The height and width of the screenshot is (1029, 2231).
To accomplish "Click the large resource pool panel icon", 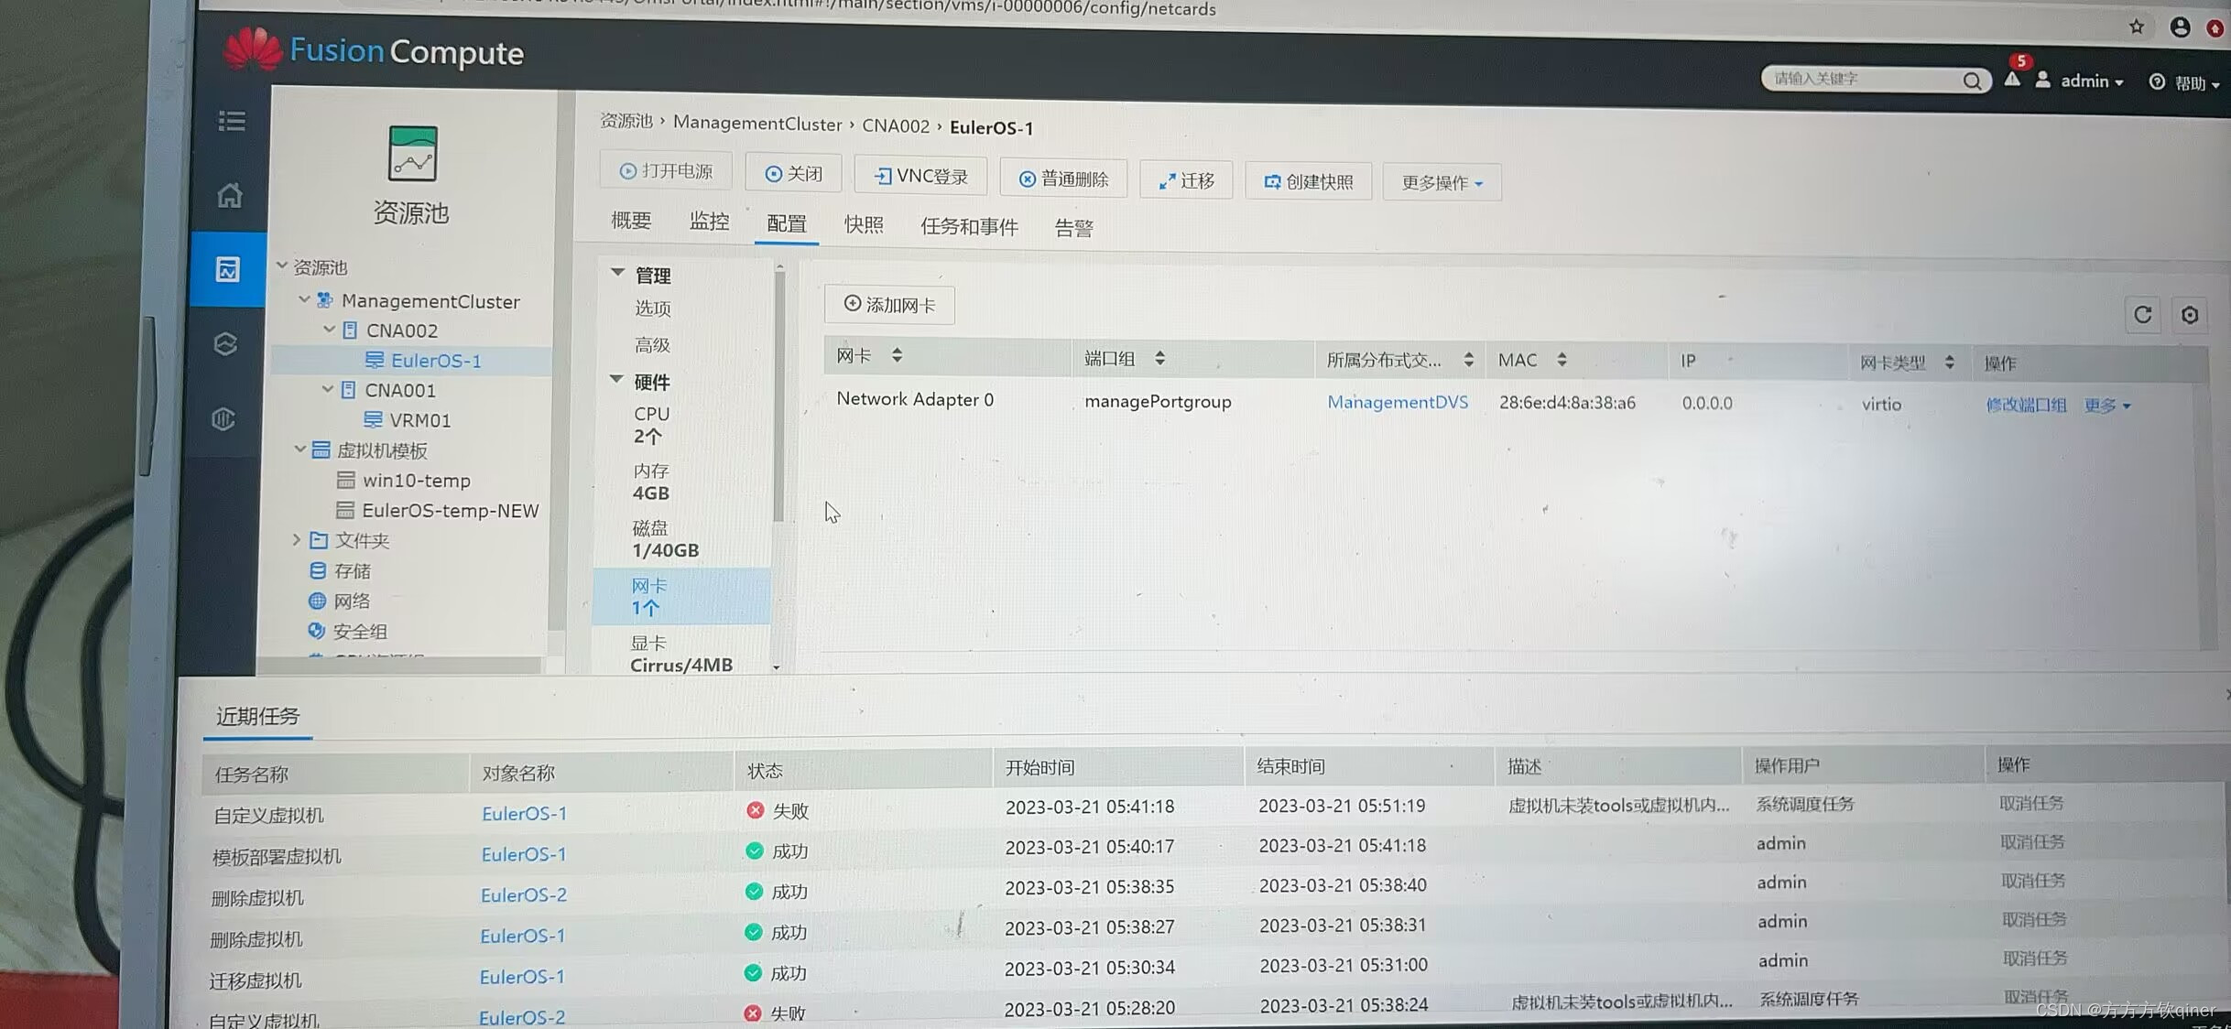I will (x=412, y=154).
